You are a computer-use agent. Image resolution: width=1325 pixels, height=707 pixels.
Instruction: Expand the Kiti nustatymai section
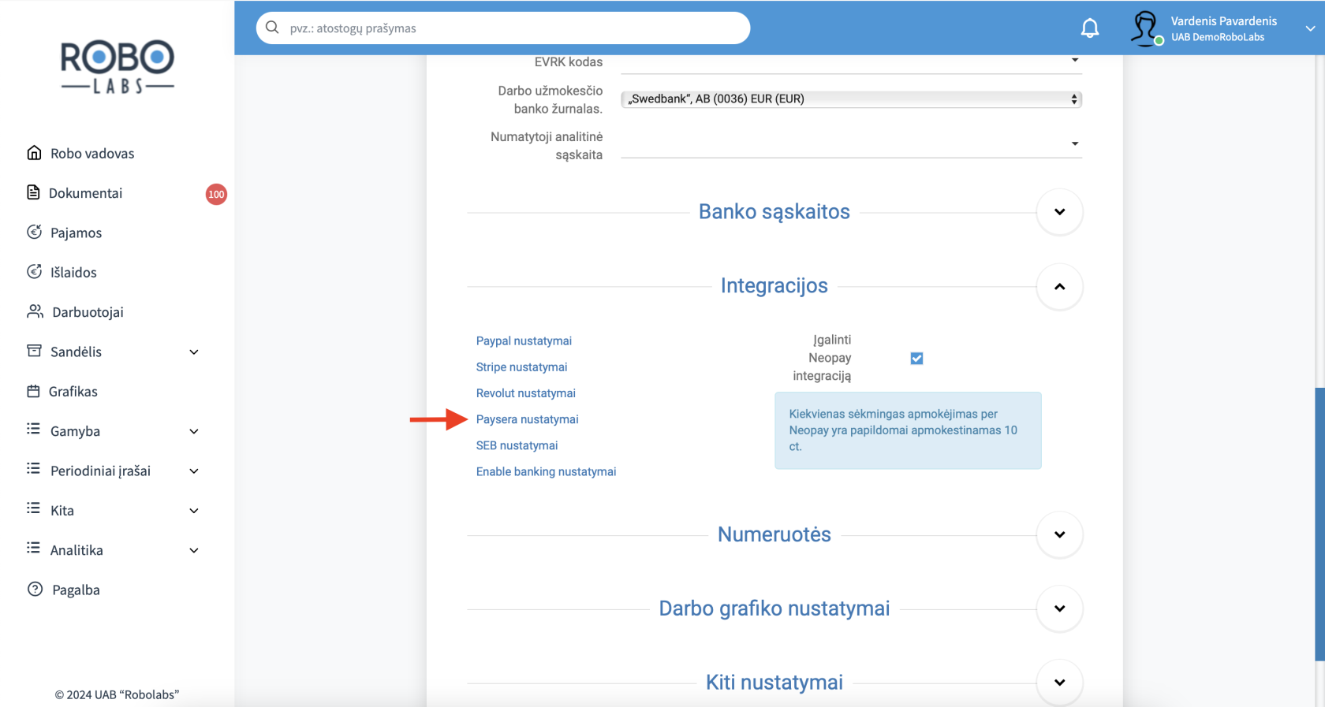tap(1059, 683)
